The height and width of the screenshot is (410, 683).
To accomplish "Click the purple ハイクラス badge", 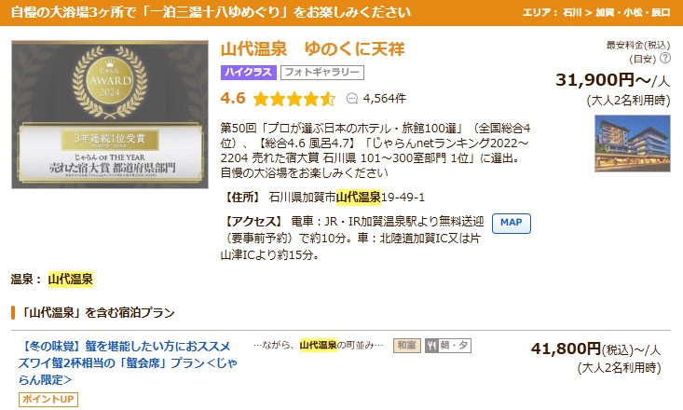I will point(249,73).
